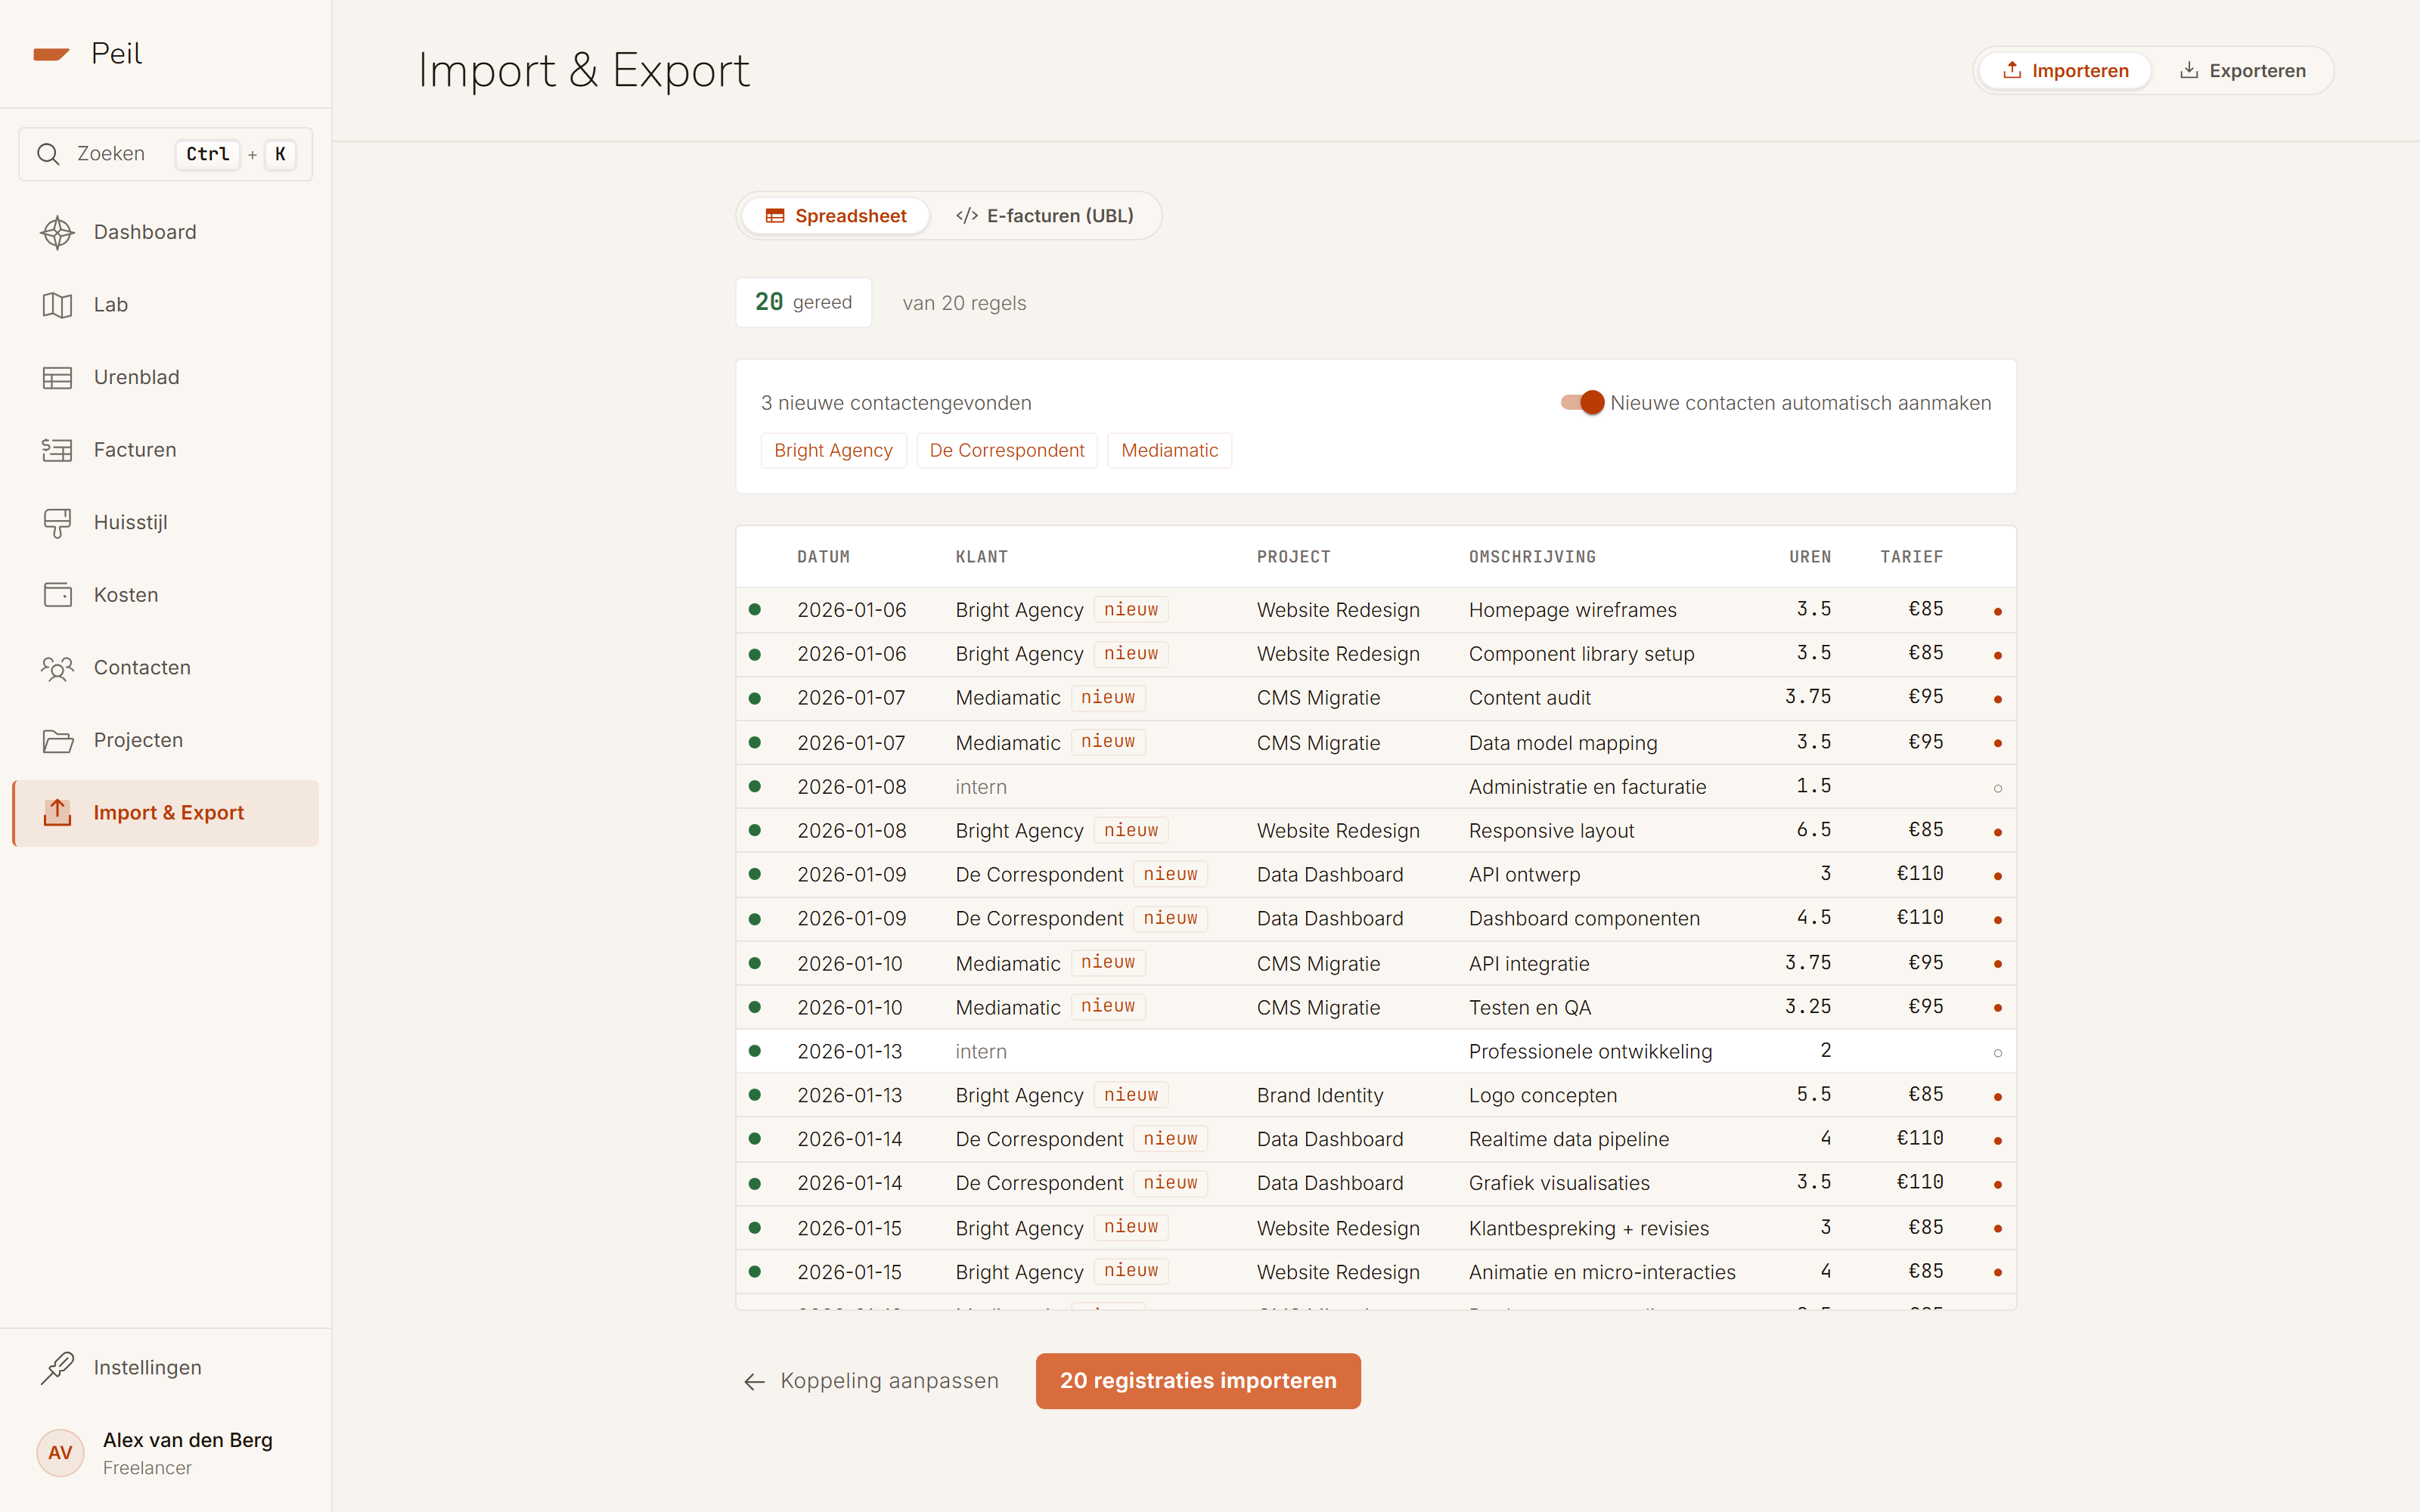The image size is (2420, 1512).
Task: Toggle billable dot on Content audit row
Action: (1997, 699)
